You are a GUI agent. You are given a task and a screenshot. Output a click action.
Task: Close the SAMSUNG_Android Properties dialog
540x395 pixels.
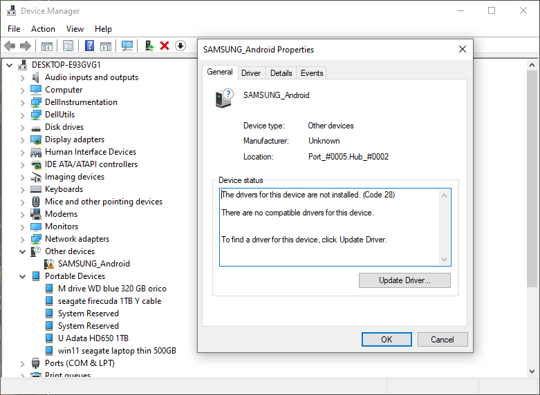click(463, 50)
